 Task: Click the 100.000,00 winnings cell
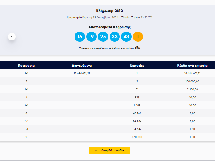[x=192, y=81]
